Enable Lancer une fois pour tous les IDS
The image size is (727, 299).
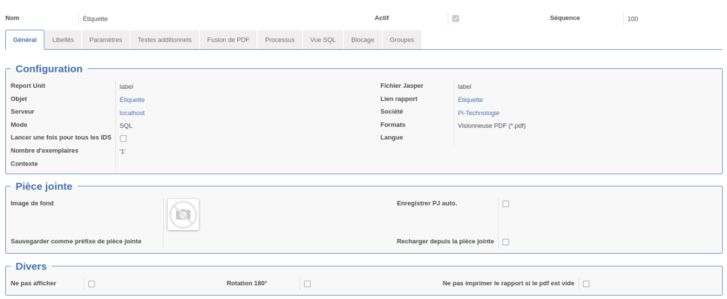click(x=123, y=139)
